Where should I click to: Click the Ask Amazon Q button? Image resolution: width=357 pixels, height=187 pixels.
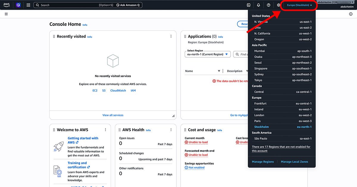point(128,5)
